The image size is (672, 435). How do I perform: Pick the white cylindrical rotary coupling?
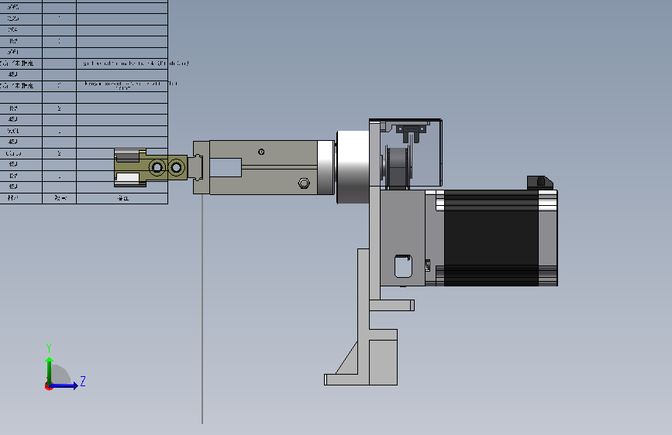click(x=353, y=167)
